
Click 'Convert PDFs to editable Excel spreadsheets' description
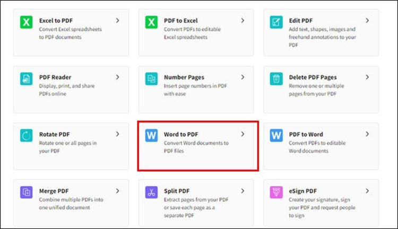point(192,33)
